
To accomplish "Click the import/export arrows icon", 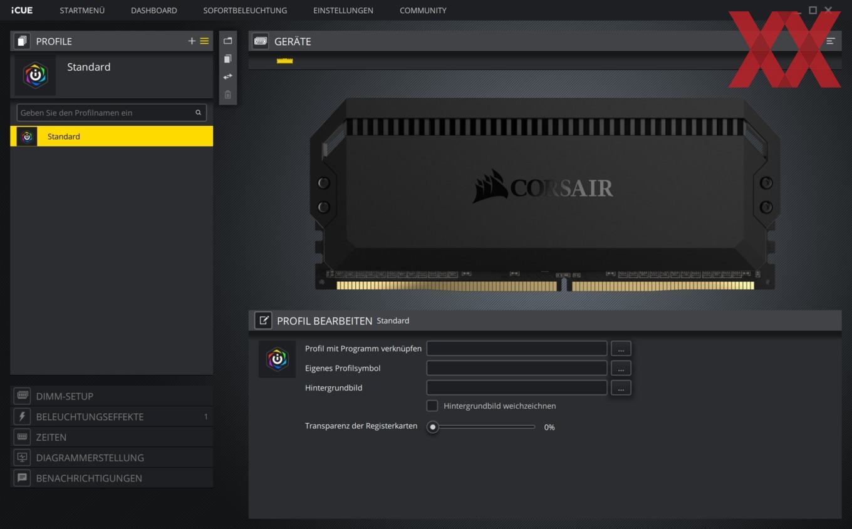I will coord(228,76).
